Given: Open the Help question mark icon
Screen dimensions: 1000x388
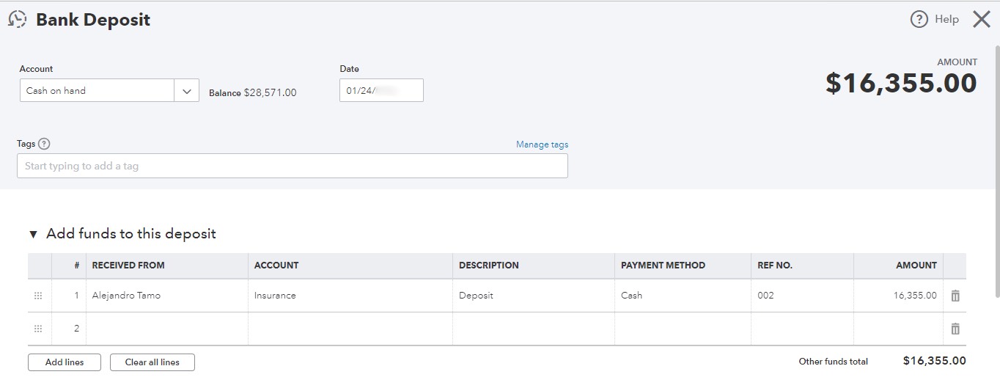Looking at the screenshot, I should [919, 20].
